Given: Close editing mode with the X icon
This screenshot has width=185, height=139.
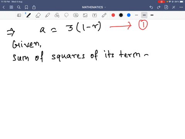Looking at the screenshot, I should pos(174,7).
